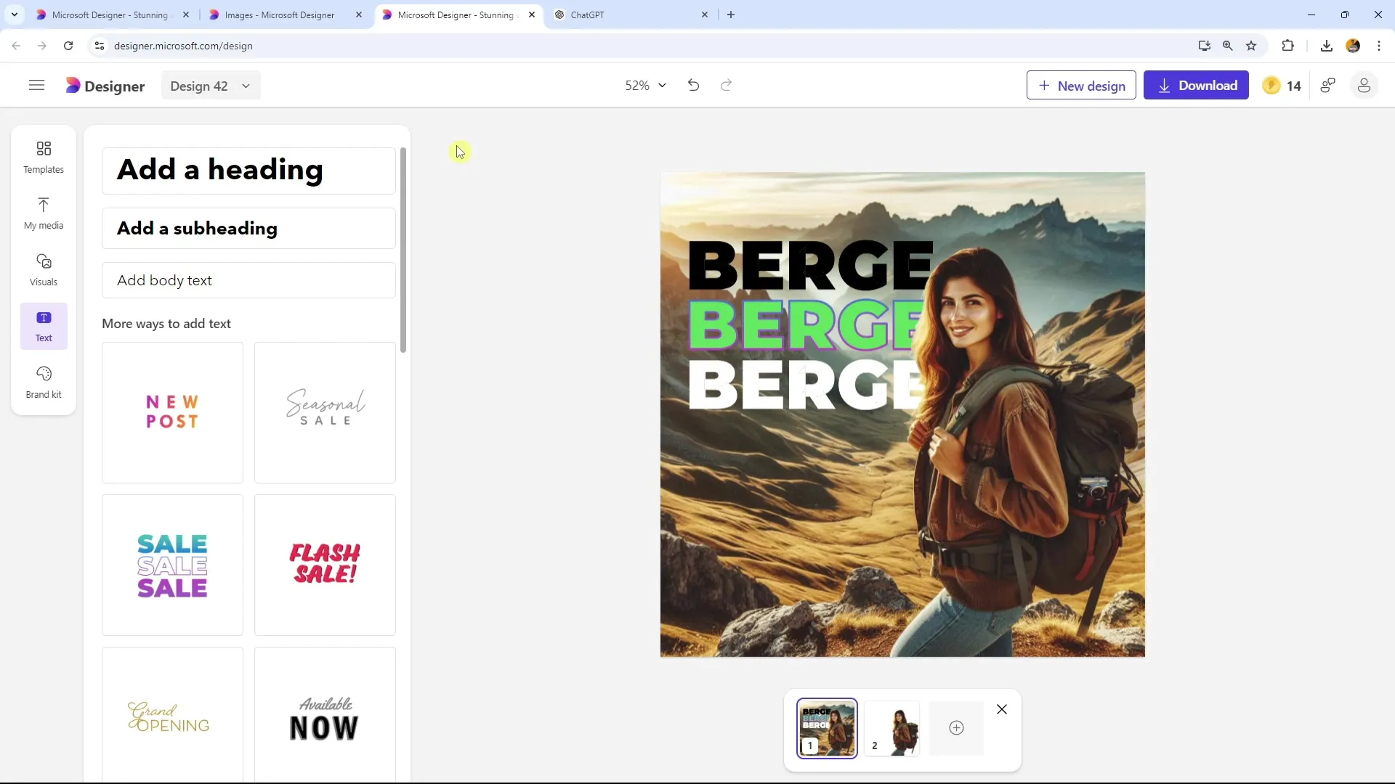Close the page thumbnails strip

pyautogui.click(x=1002, y=709)
